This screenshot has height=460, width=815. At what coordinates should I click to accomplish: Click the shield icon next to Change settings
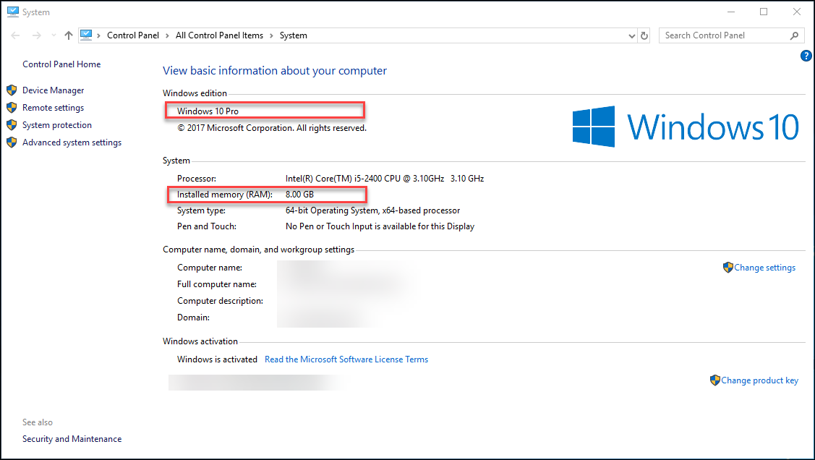[727, 267]
